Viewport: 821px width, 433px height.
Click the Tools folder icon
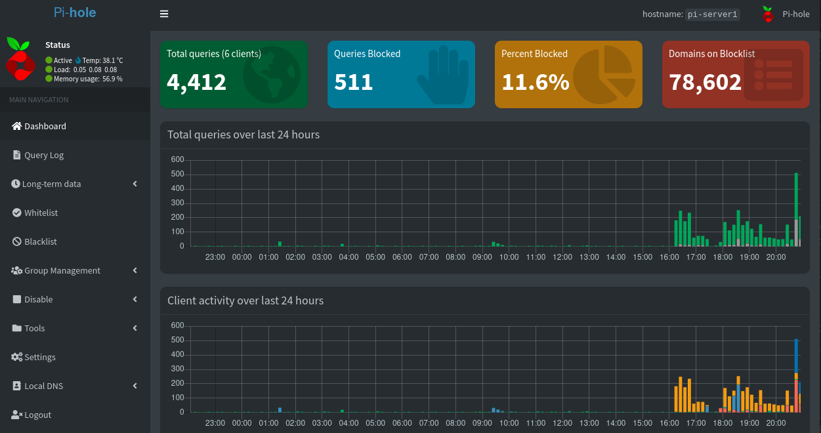[16, 328]
